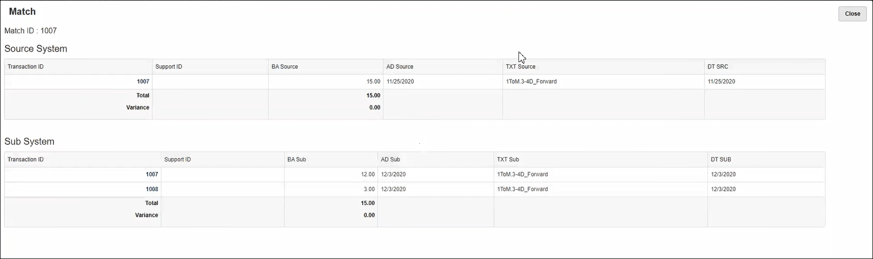Screen dimensions: 873x259
Task: Click the DT SUB column header
Action: point(721,160)
